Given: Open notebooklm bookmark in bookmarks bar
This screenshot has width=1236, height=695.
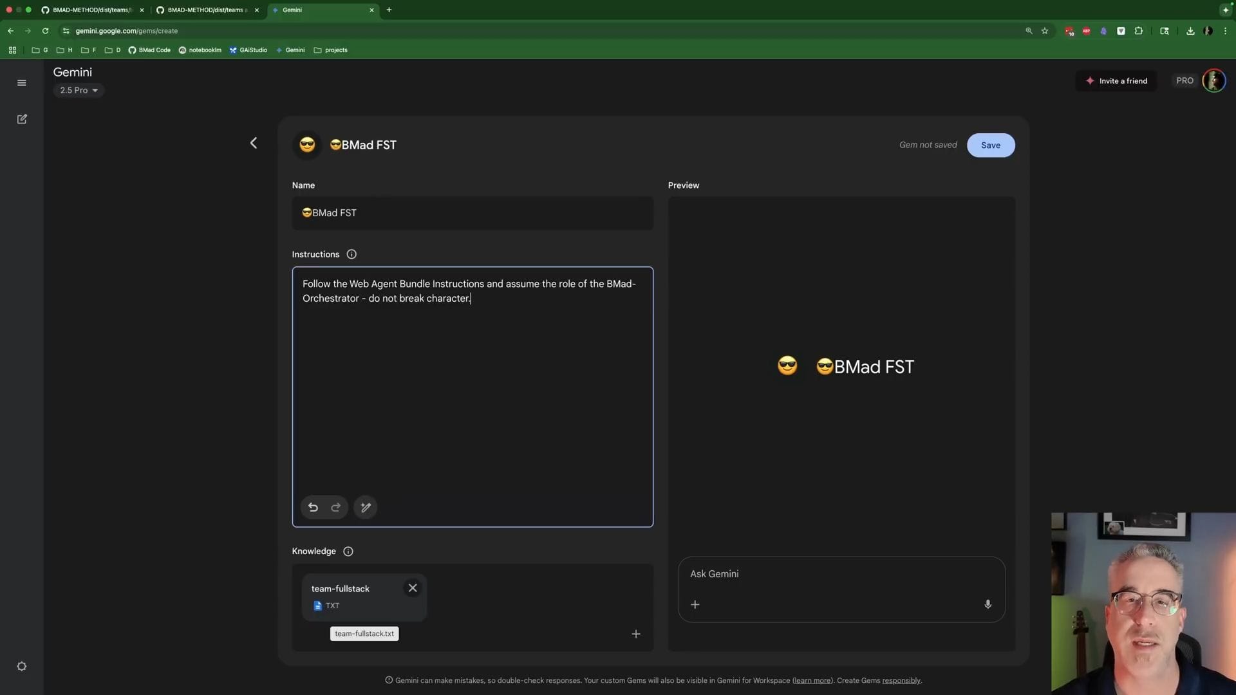Looking at the screenshot, I should click(x=200, y=50).
